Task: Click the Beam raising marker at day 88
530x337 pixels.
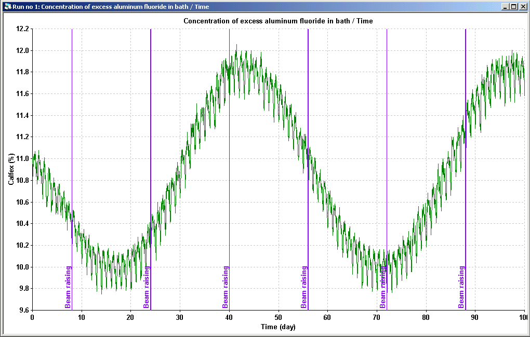Action: [461, 287]
